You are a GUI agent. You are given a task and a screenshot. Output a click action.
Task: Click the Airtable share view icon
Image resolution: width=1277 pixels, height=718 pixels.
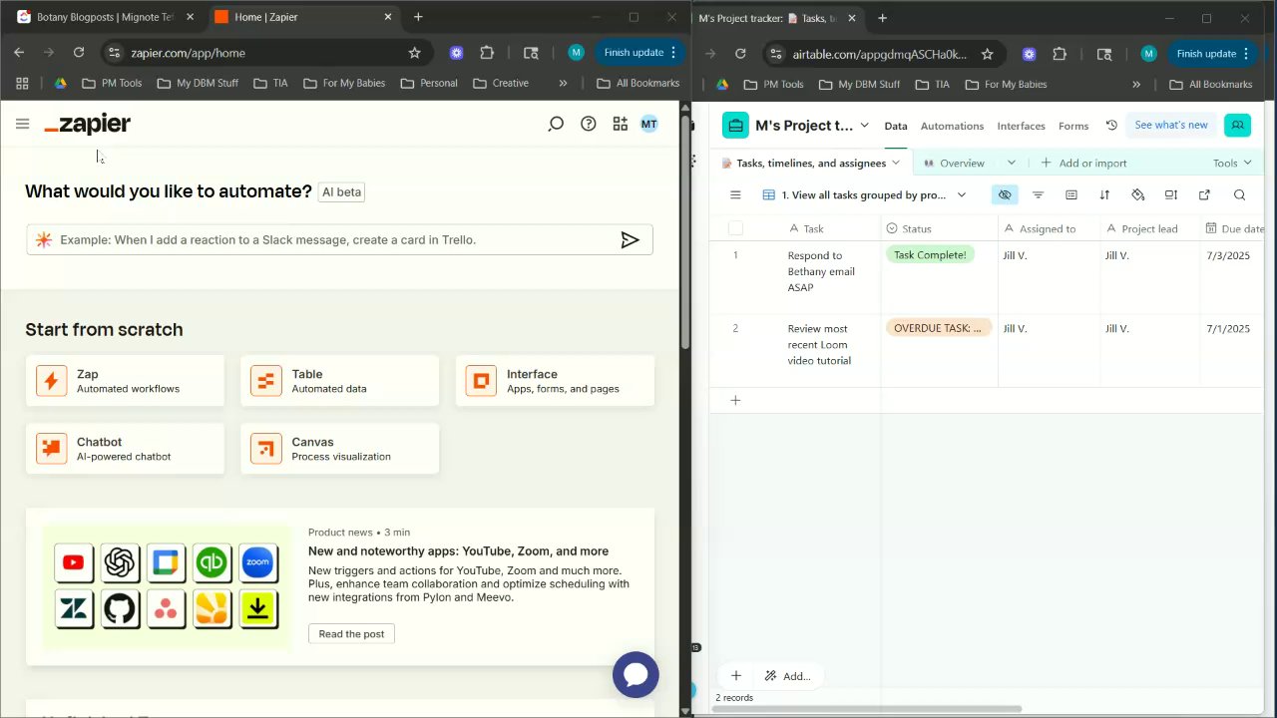tap(1204, 195)
